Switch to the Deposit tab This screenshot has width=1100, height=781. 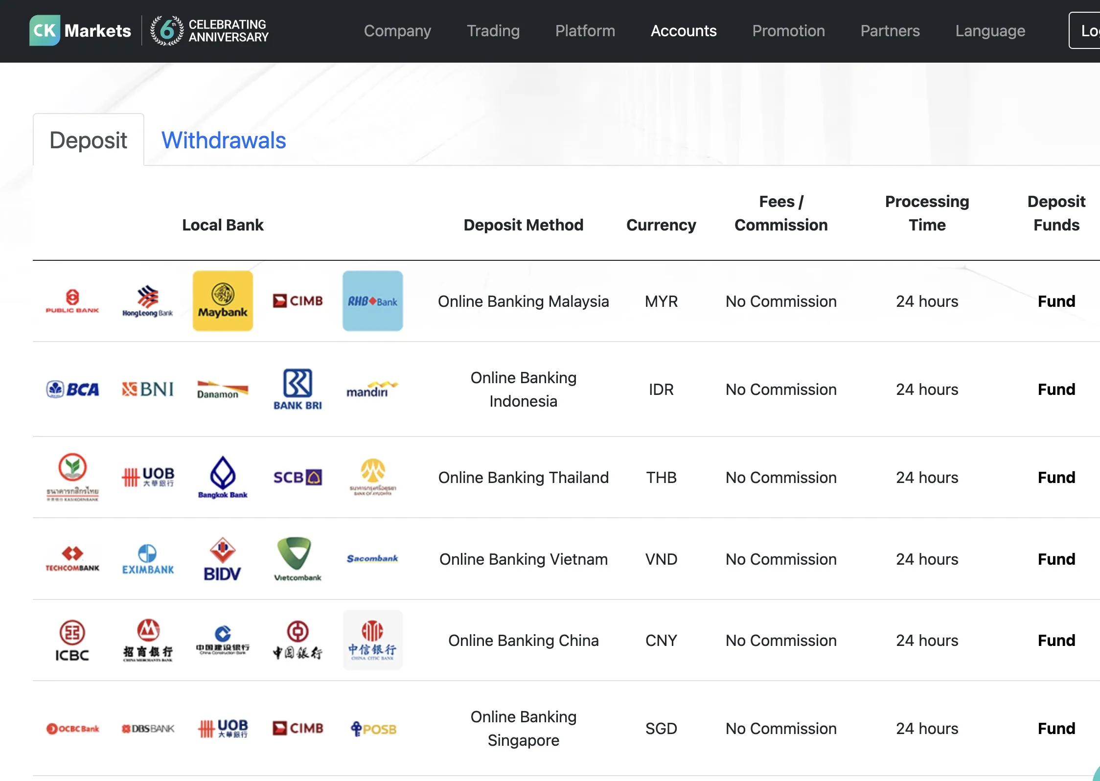point(89,140)
